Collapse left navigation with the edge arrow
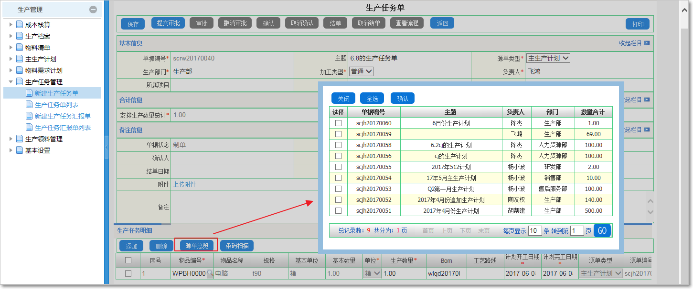The width and height of the screenshot is (693, 289). click(x=107, y=147)
